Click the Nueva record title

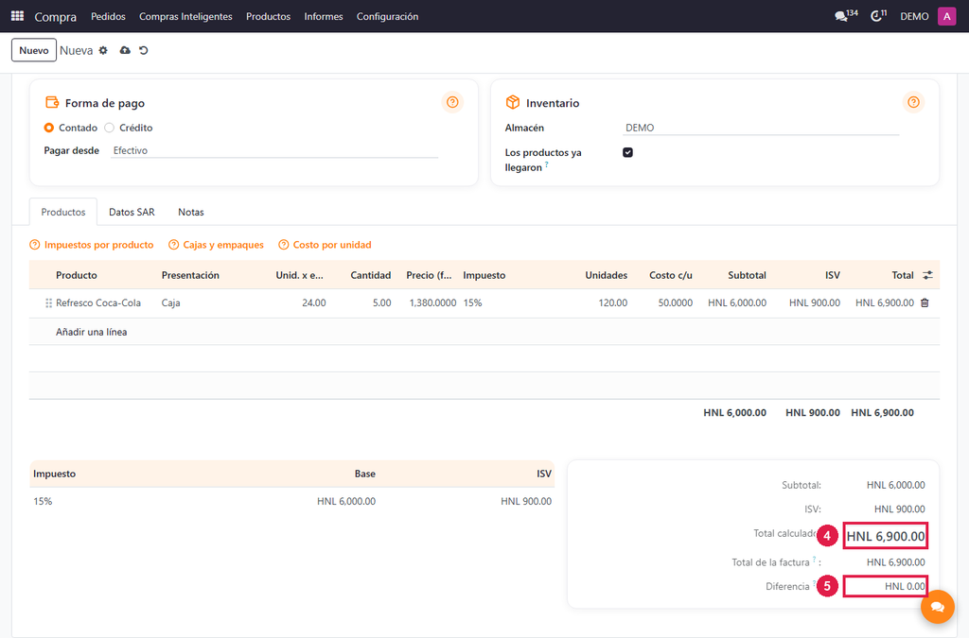coord(76,51)
